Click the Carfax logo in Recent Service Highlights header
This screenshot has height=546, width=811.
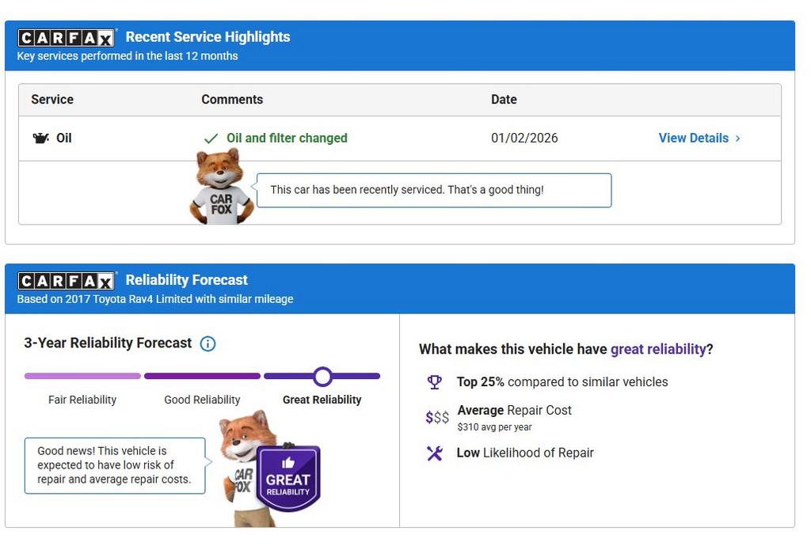coord(67,38)
